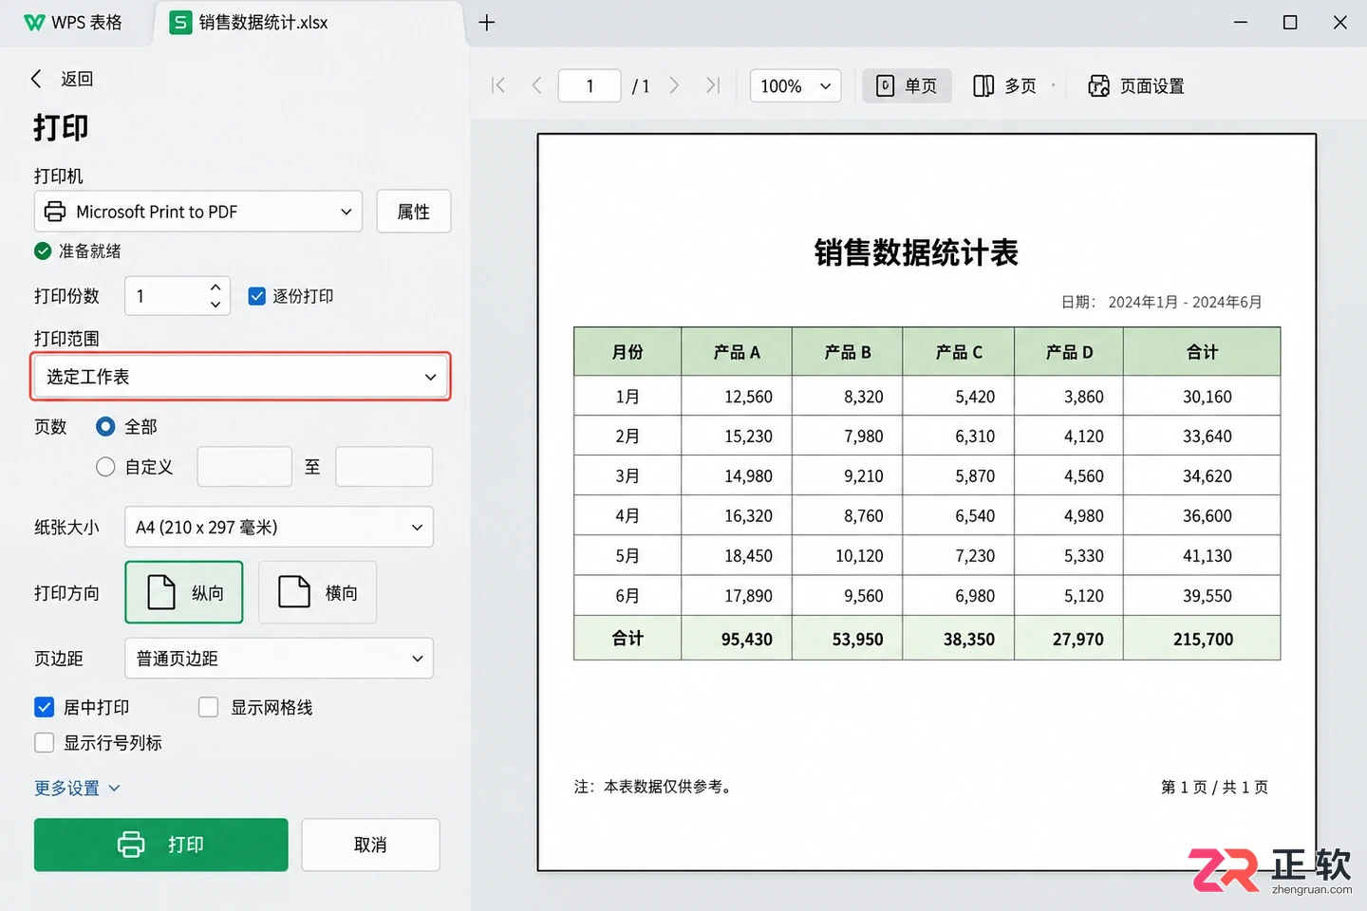
Task: Maximize the WPS window
Action: [x=1290, y=23]
